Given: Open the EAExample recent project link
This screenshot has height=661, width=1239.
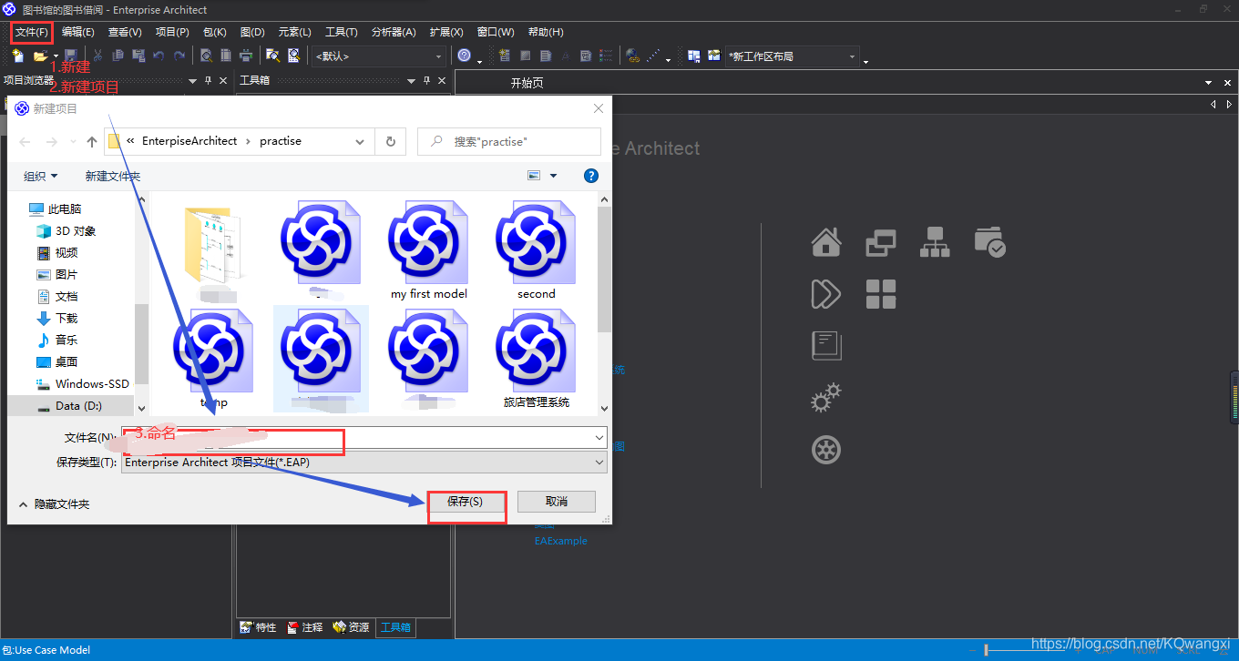Looking at the screenshot, I should pyautogui.click(x=560, y=541).
